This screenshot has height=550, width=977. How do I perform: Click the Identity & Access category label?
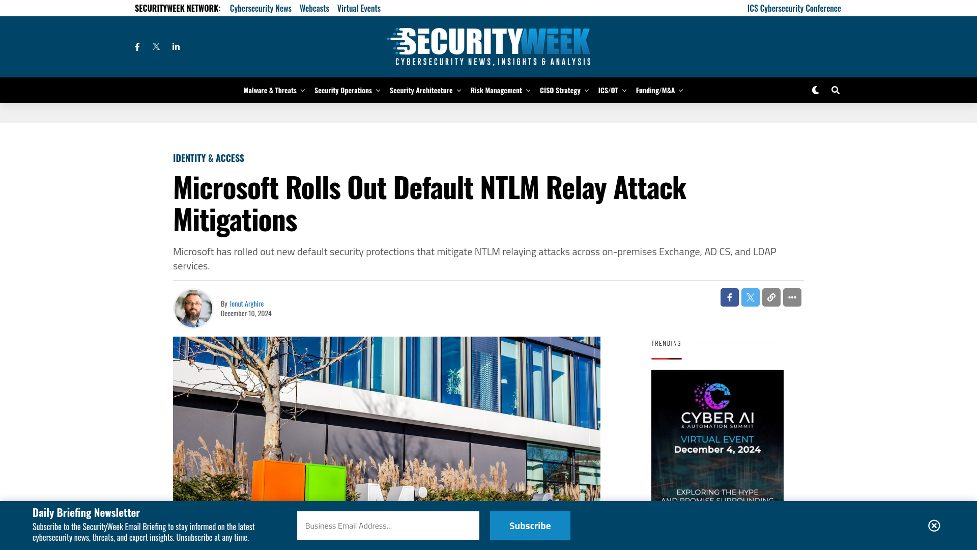pos(208,157)
